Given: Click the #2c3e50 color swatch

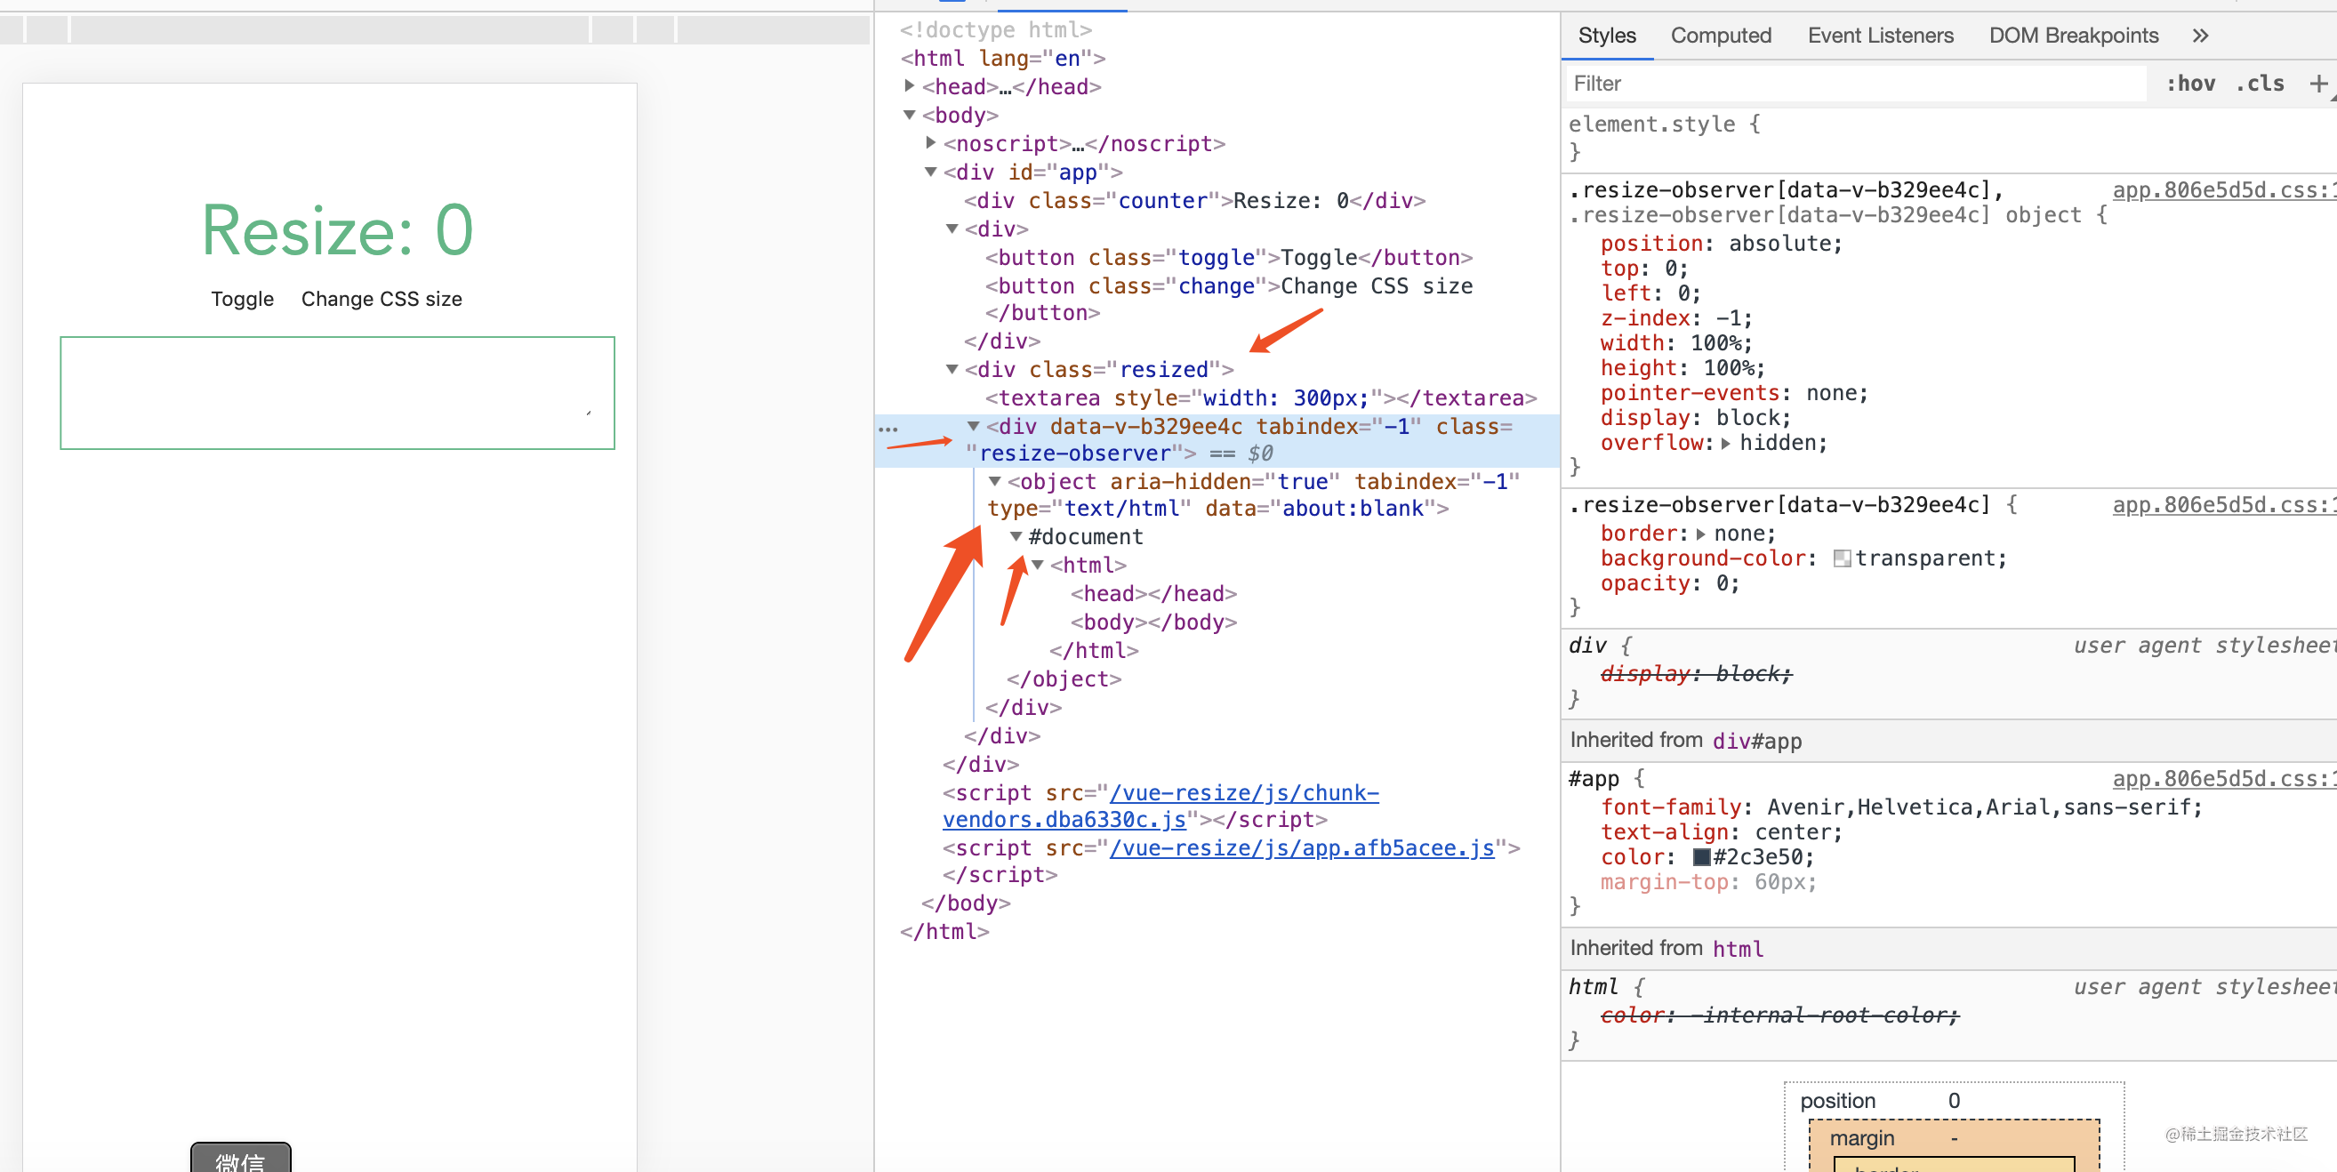Looking at the screenshot, I should 1701,856.
